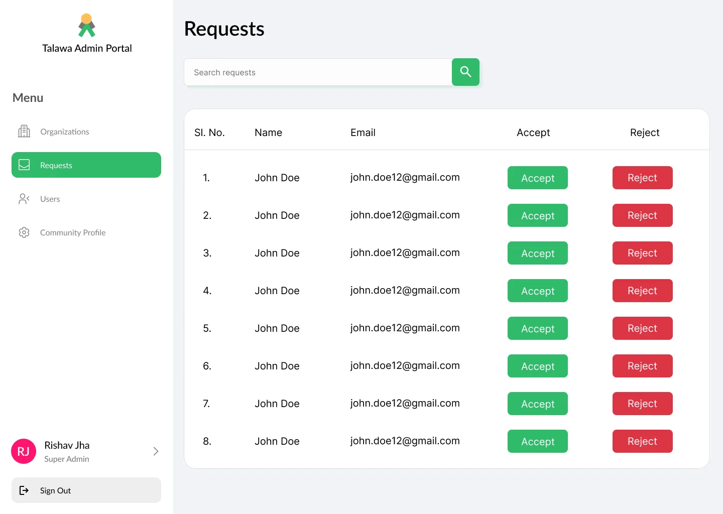Click the Requests inbox icon
This screenshot has height=514, width=723.
[x=24, y=165]
